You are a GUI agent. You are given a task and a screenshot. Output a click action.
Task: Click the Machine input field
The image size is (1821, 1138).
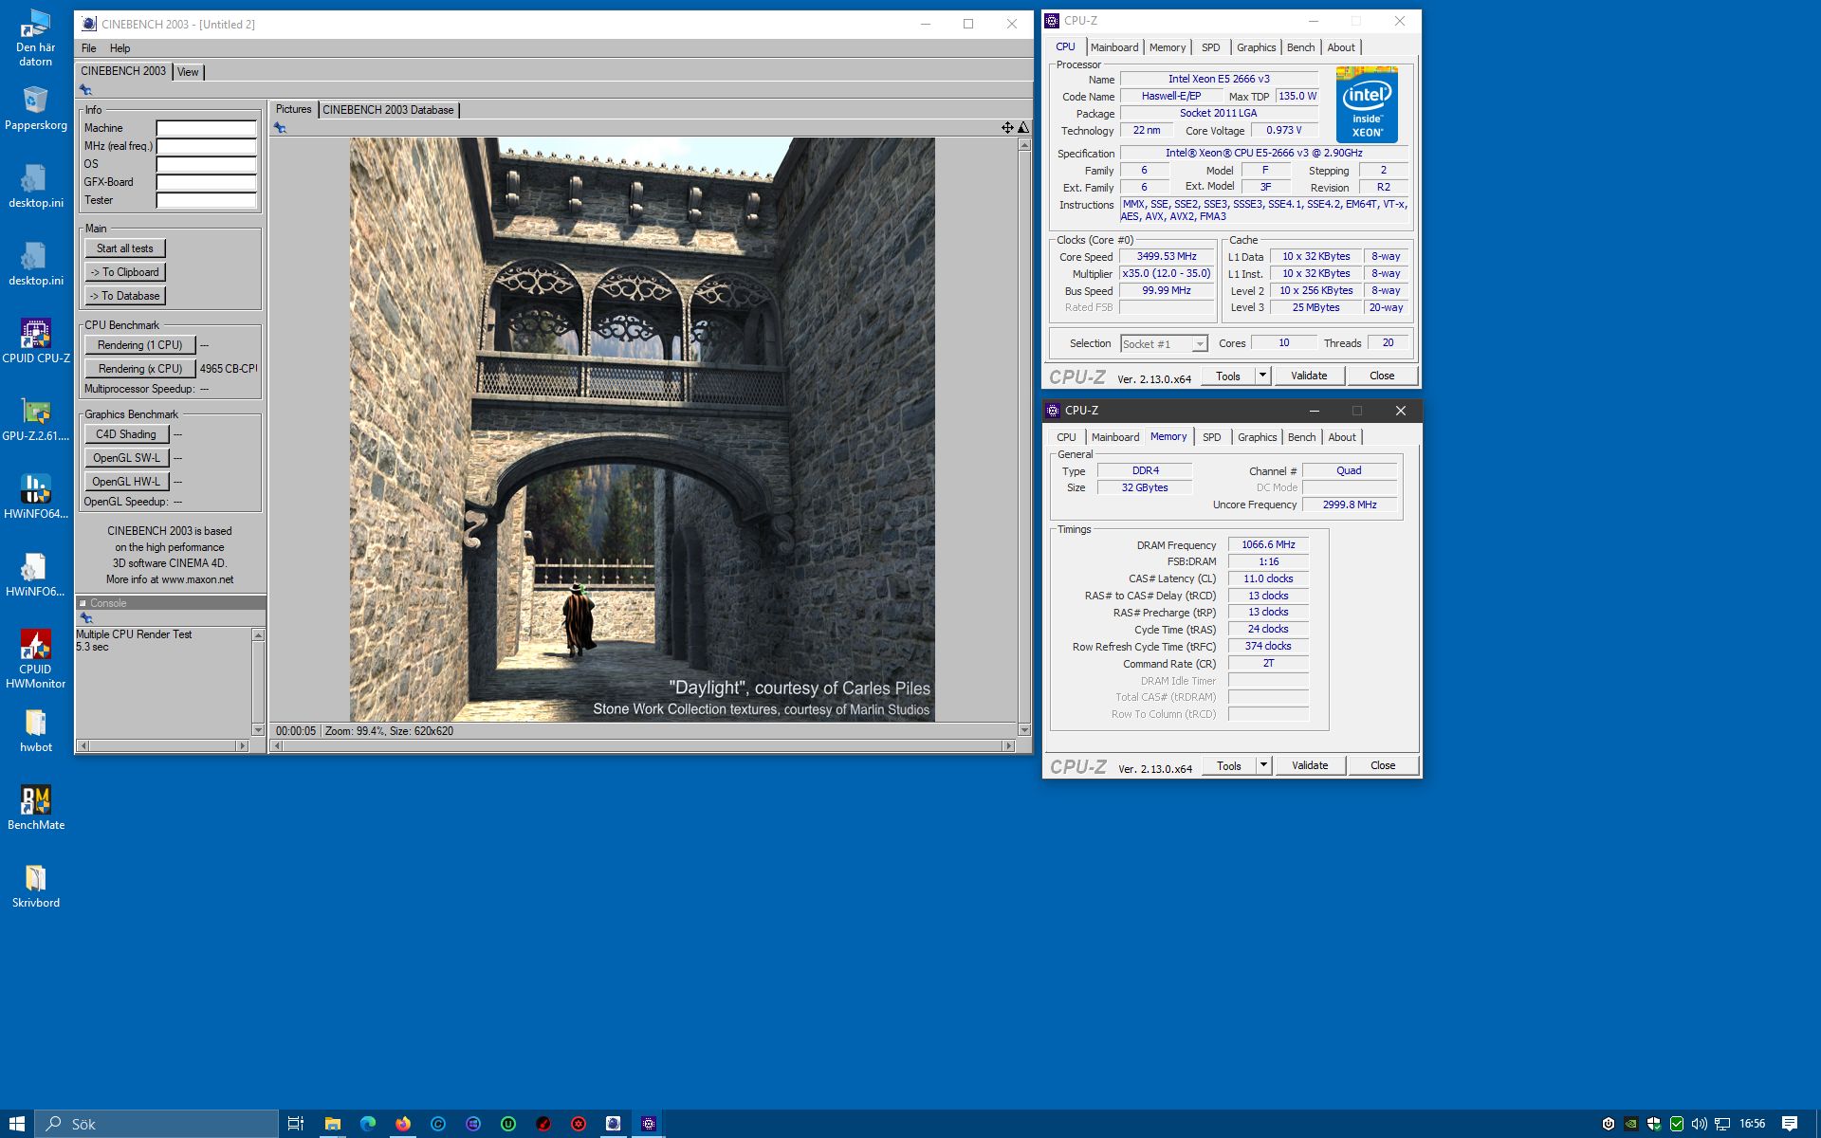(207, 128)
